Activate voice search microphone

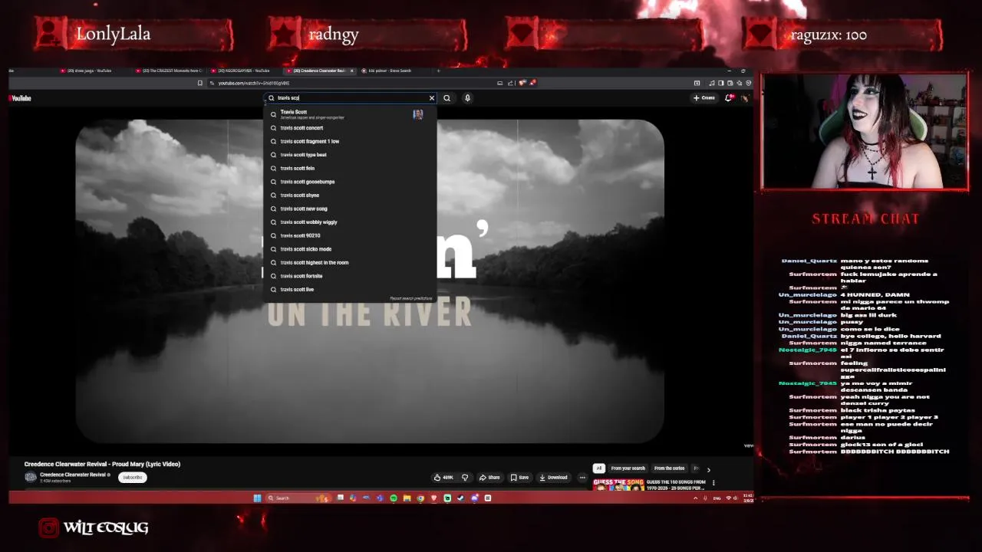[467, 98]
